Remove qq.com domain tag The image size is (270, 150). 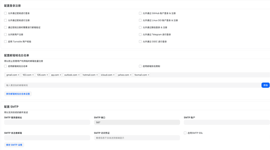click(x=60, y=75)
